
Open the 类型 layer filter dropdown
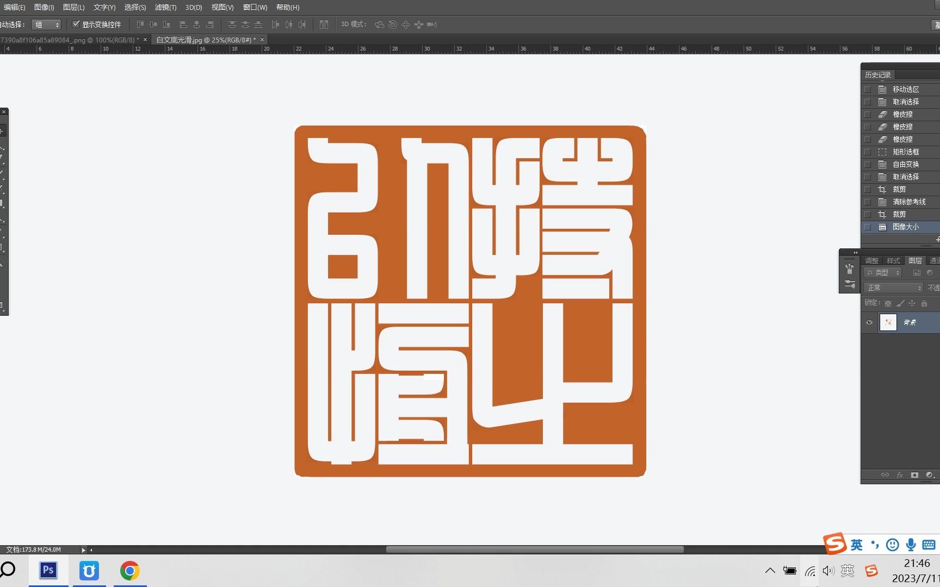coord(882,272)
